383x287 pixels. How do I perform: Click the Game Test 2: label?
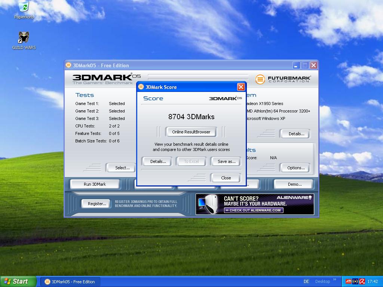[87, 111]
